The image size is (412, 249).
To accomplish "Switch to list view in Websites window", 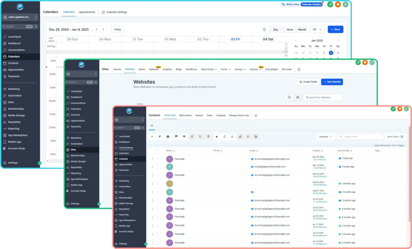I will [x=298, y=97].
